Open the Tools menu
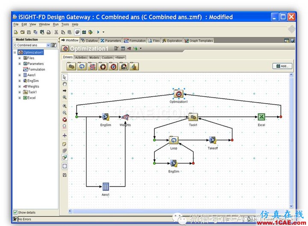Screen dimensions: 308x226 pos(65,24)
